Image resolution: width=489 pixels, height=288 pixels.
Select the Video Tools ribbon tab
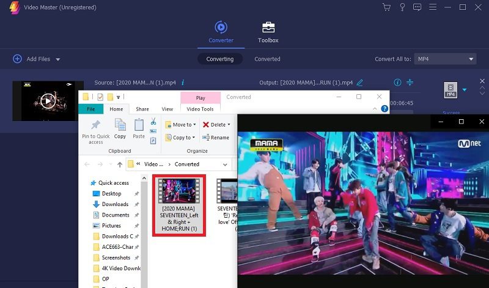point(200,109)
